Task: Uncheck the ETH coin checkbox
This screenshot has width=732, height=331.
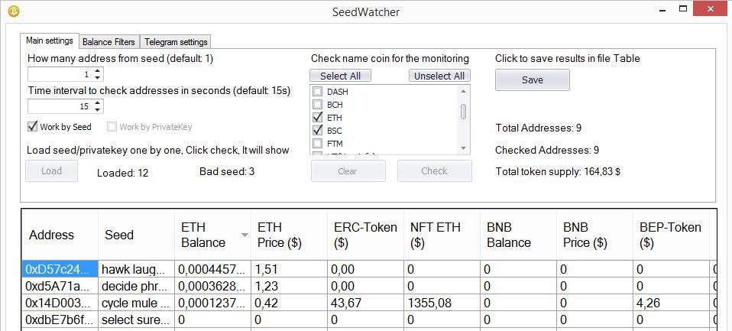Action: point(317,118)
